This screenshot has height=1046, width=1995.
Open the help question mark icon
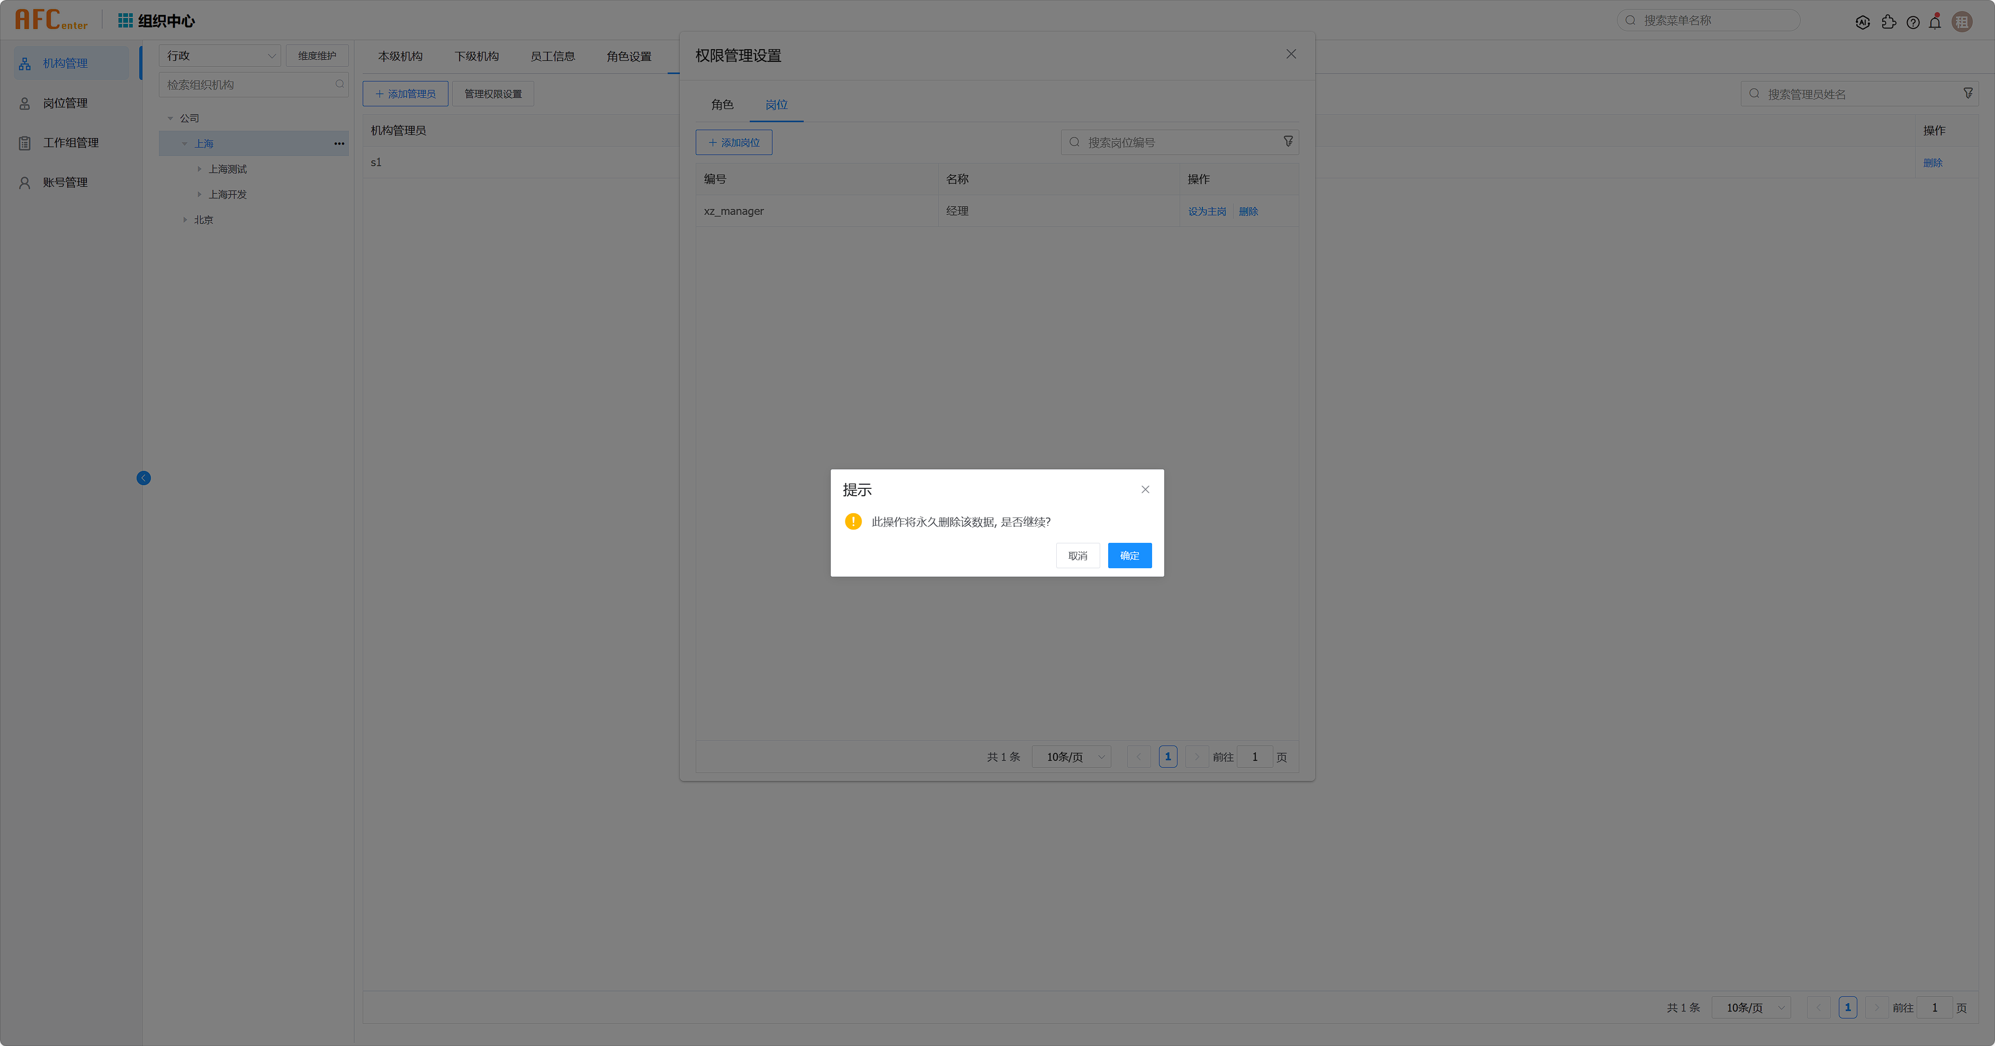click(x=1912, y=22)
